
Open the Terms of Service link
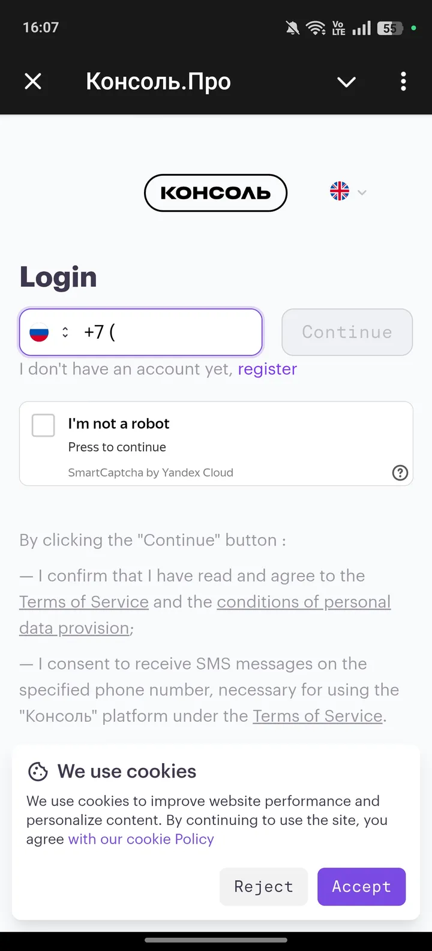coord(83,602)
